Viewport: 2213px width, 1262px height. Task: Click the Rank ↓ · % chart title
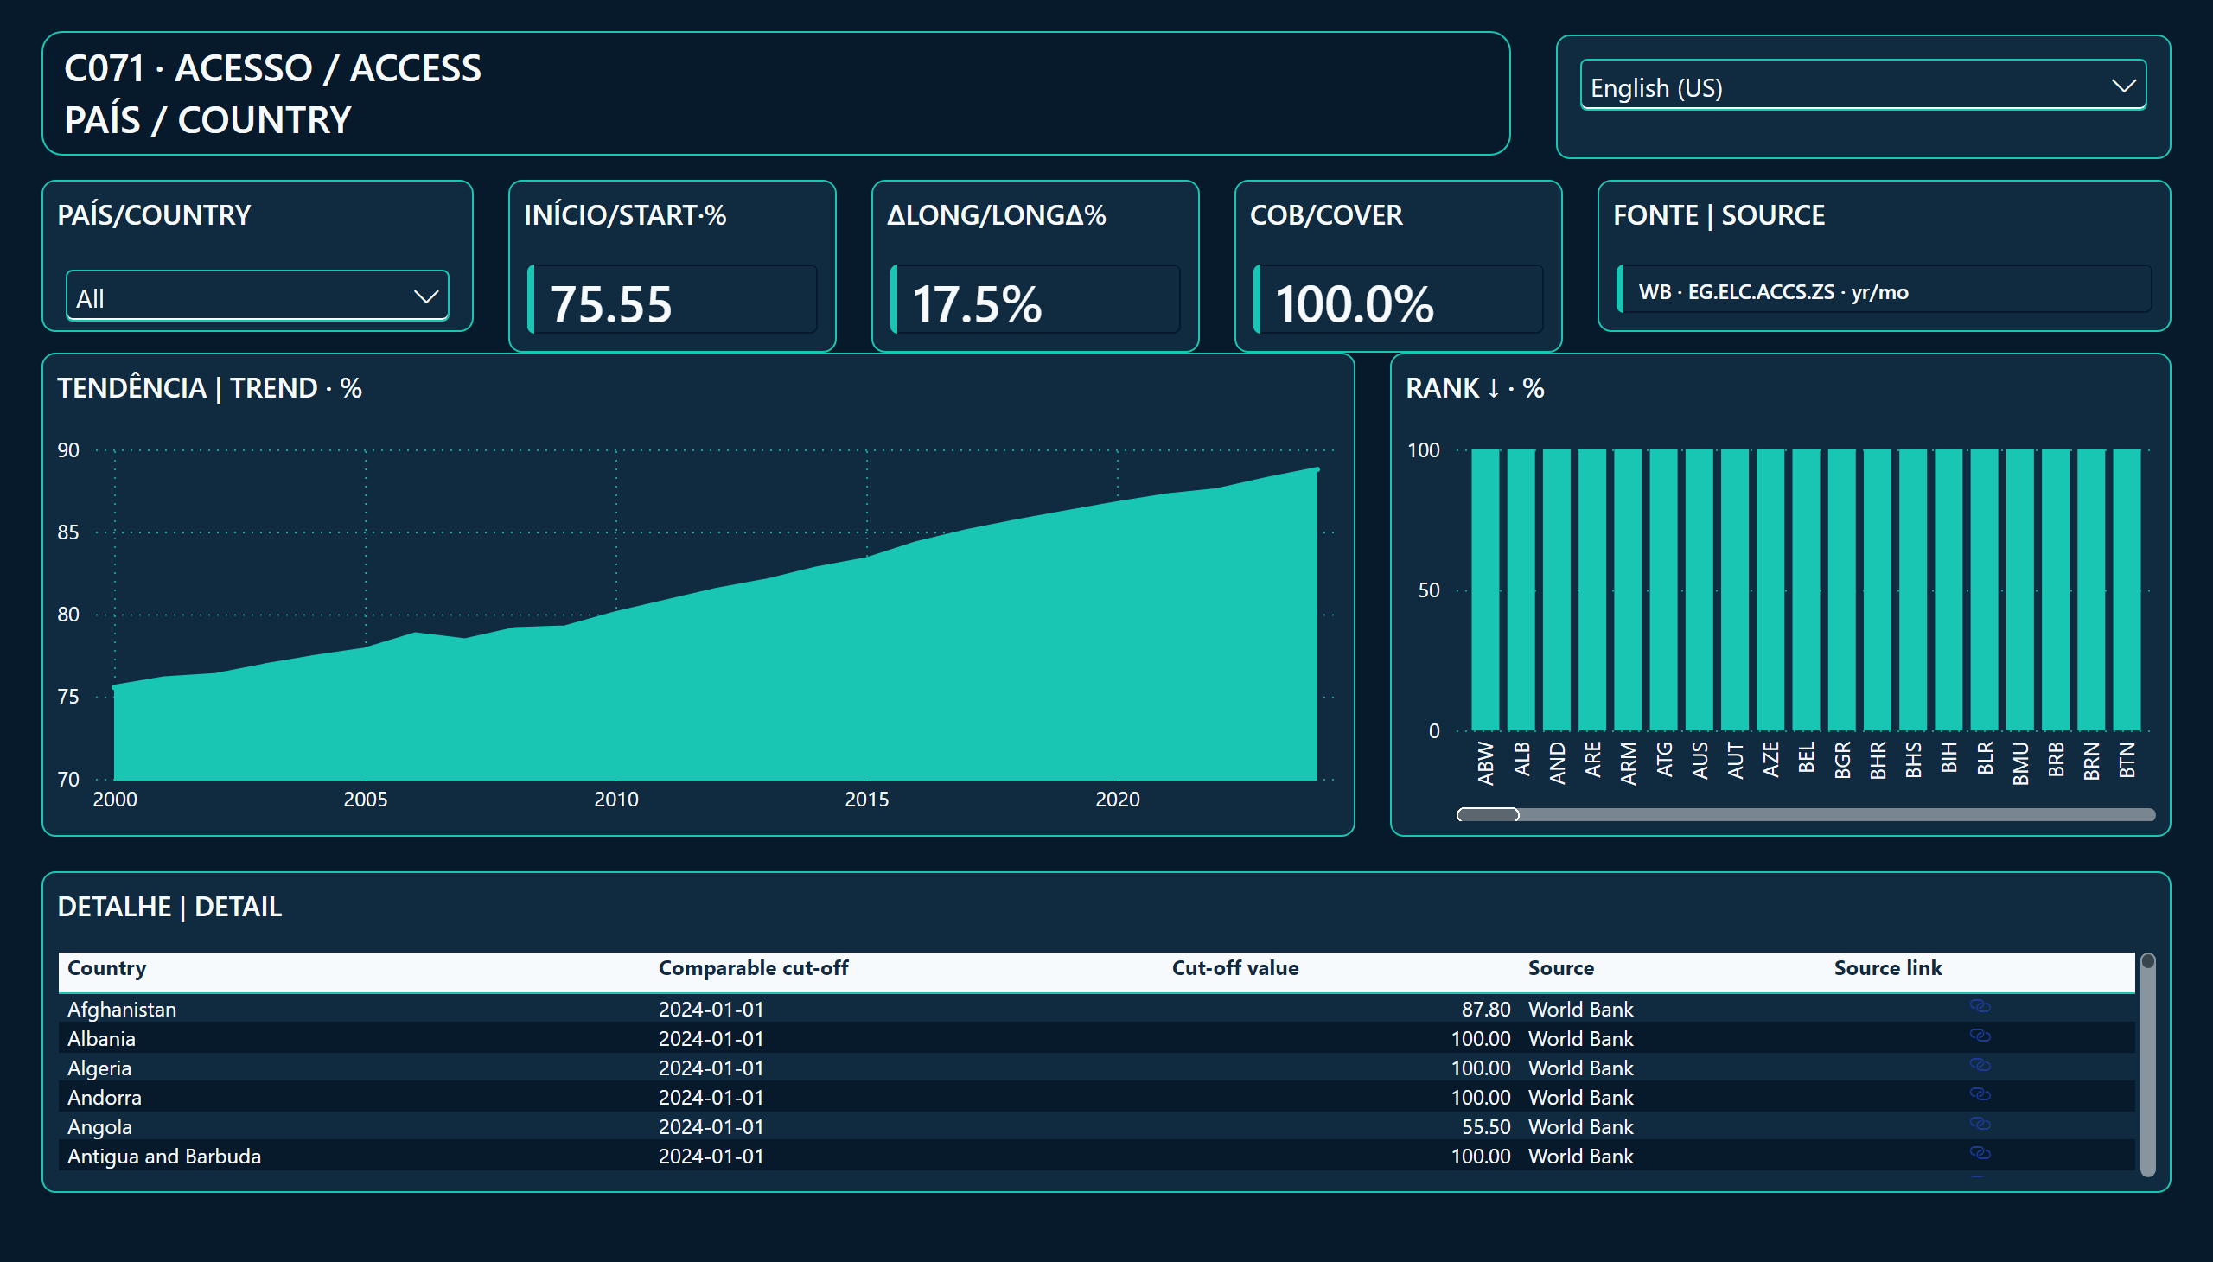1475,388
